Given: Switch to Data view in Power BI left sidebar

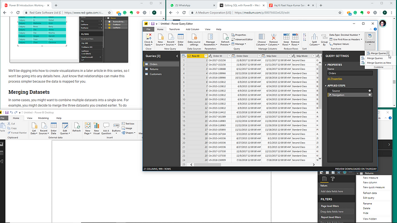Looking at the screenshot, I should [2, 153].
